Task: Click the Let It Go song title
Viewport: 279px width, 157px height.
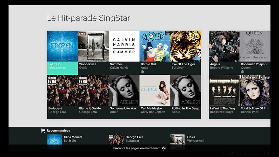Action: [x=54, y=64]
